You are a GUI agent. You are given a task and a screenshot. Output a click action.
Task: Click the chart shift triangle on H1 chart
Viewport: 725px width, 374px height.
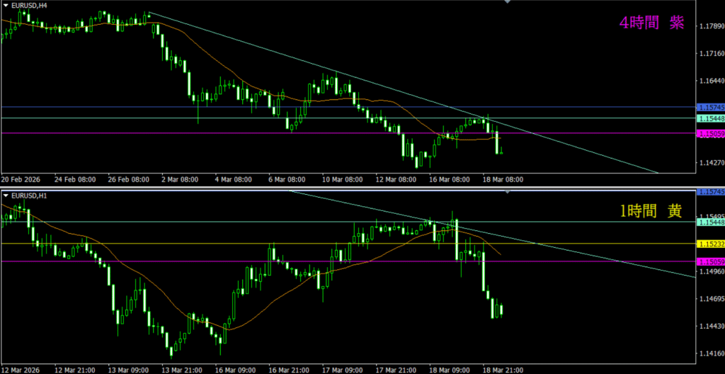pos(506,191)
